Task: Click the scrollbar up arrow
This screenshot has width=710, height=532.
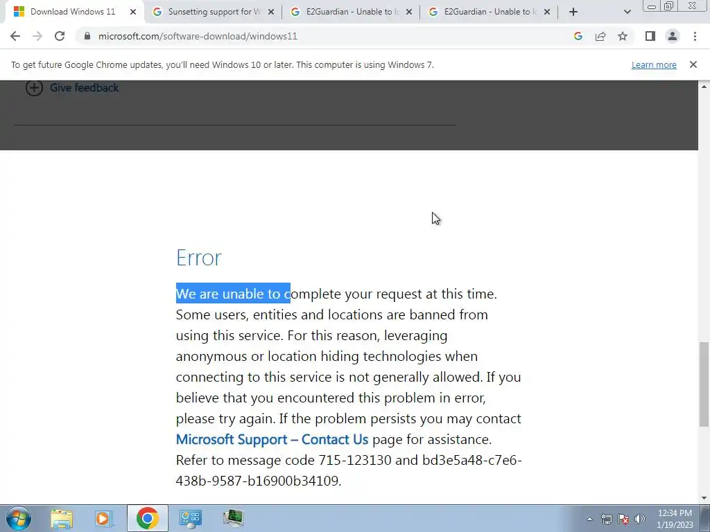Action: click(x=704, y=87)
